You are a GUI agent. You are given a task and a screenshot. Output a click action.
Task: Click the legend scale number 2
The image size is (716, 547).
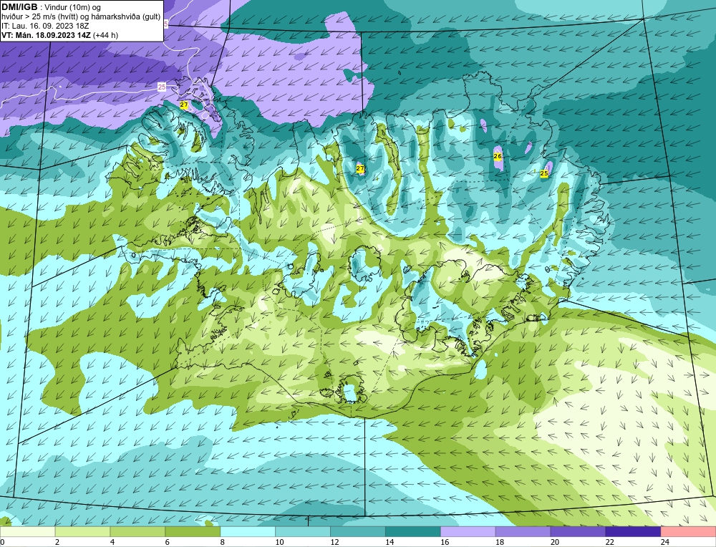pyautogui.click(x=57, y=542)
